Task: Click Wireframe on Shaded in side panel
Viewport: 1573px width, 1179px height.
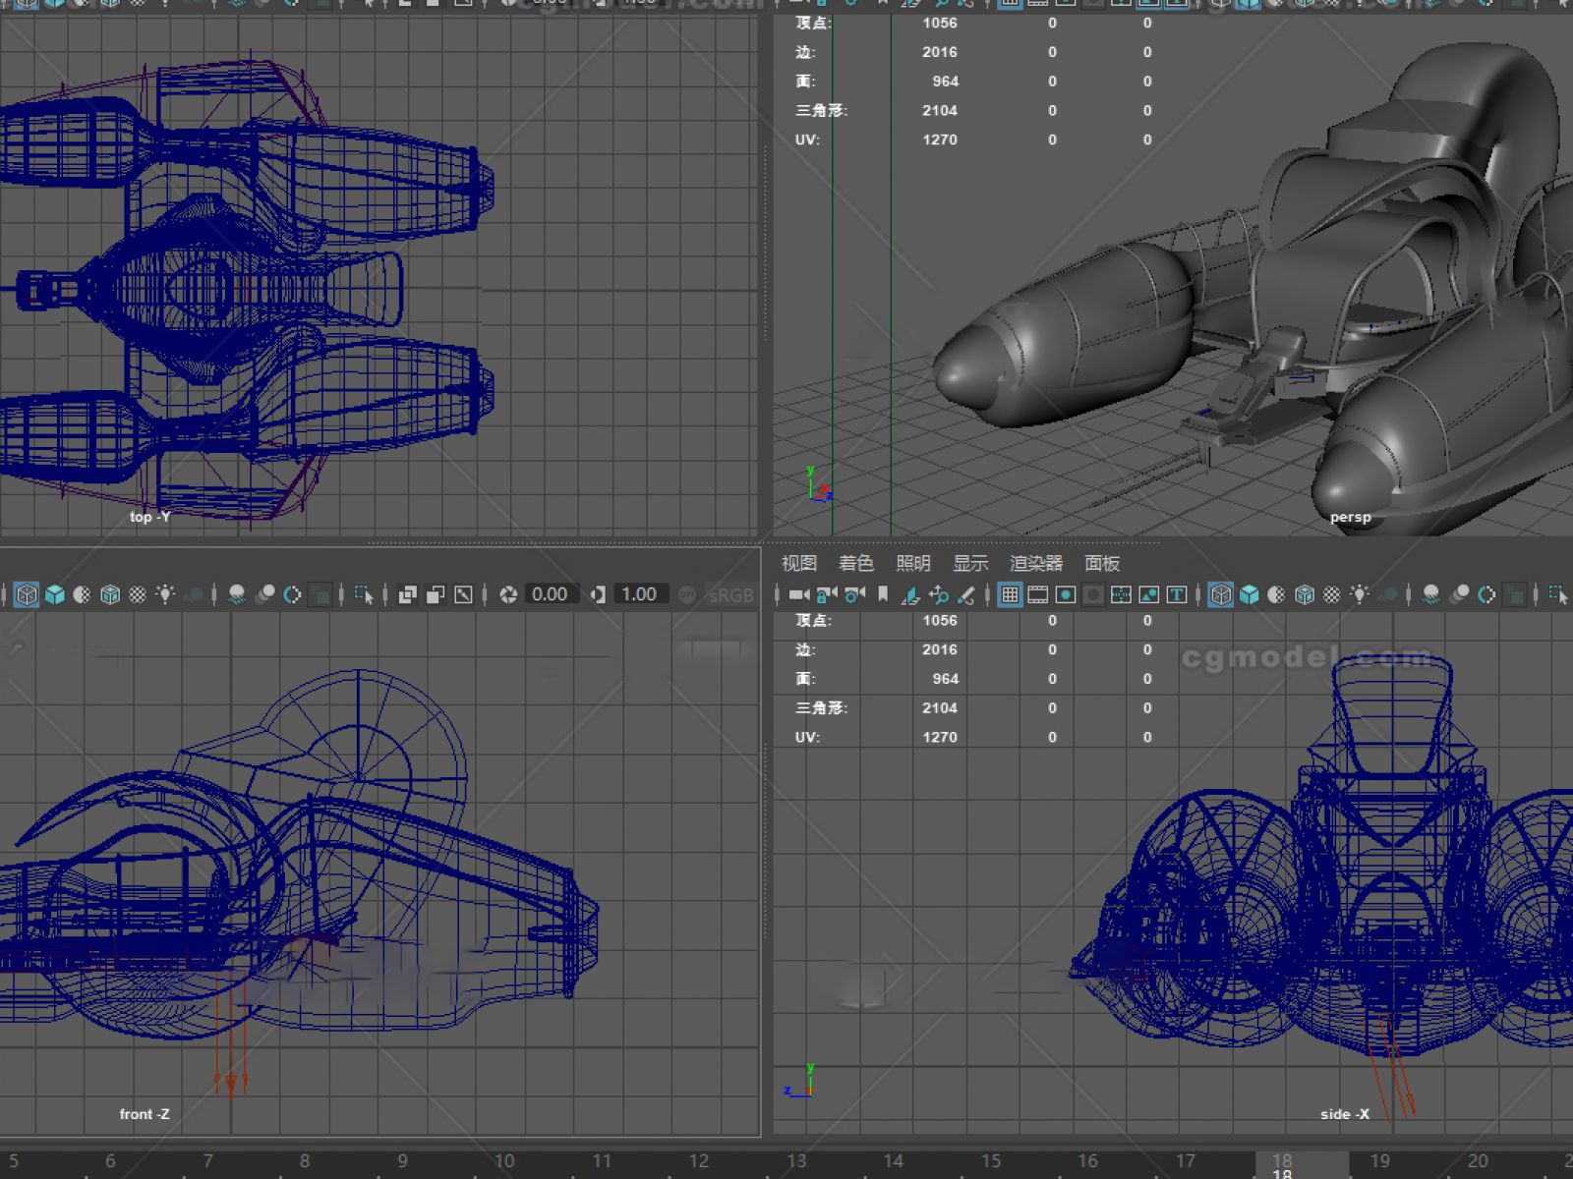Action: pyautogui.click(x=1305, y=594)
